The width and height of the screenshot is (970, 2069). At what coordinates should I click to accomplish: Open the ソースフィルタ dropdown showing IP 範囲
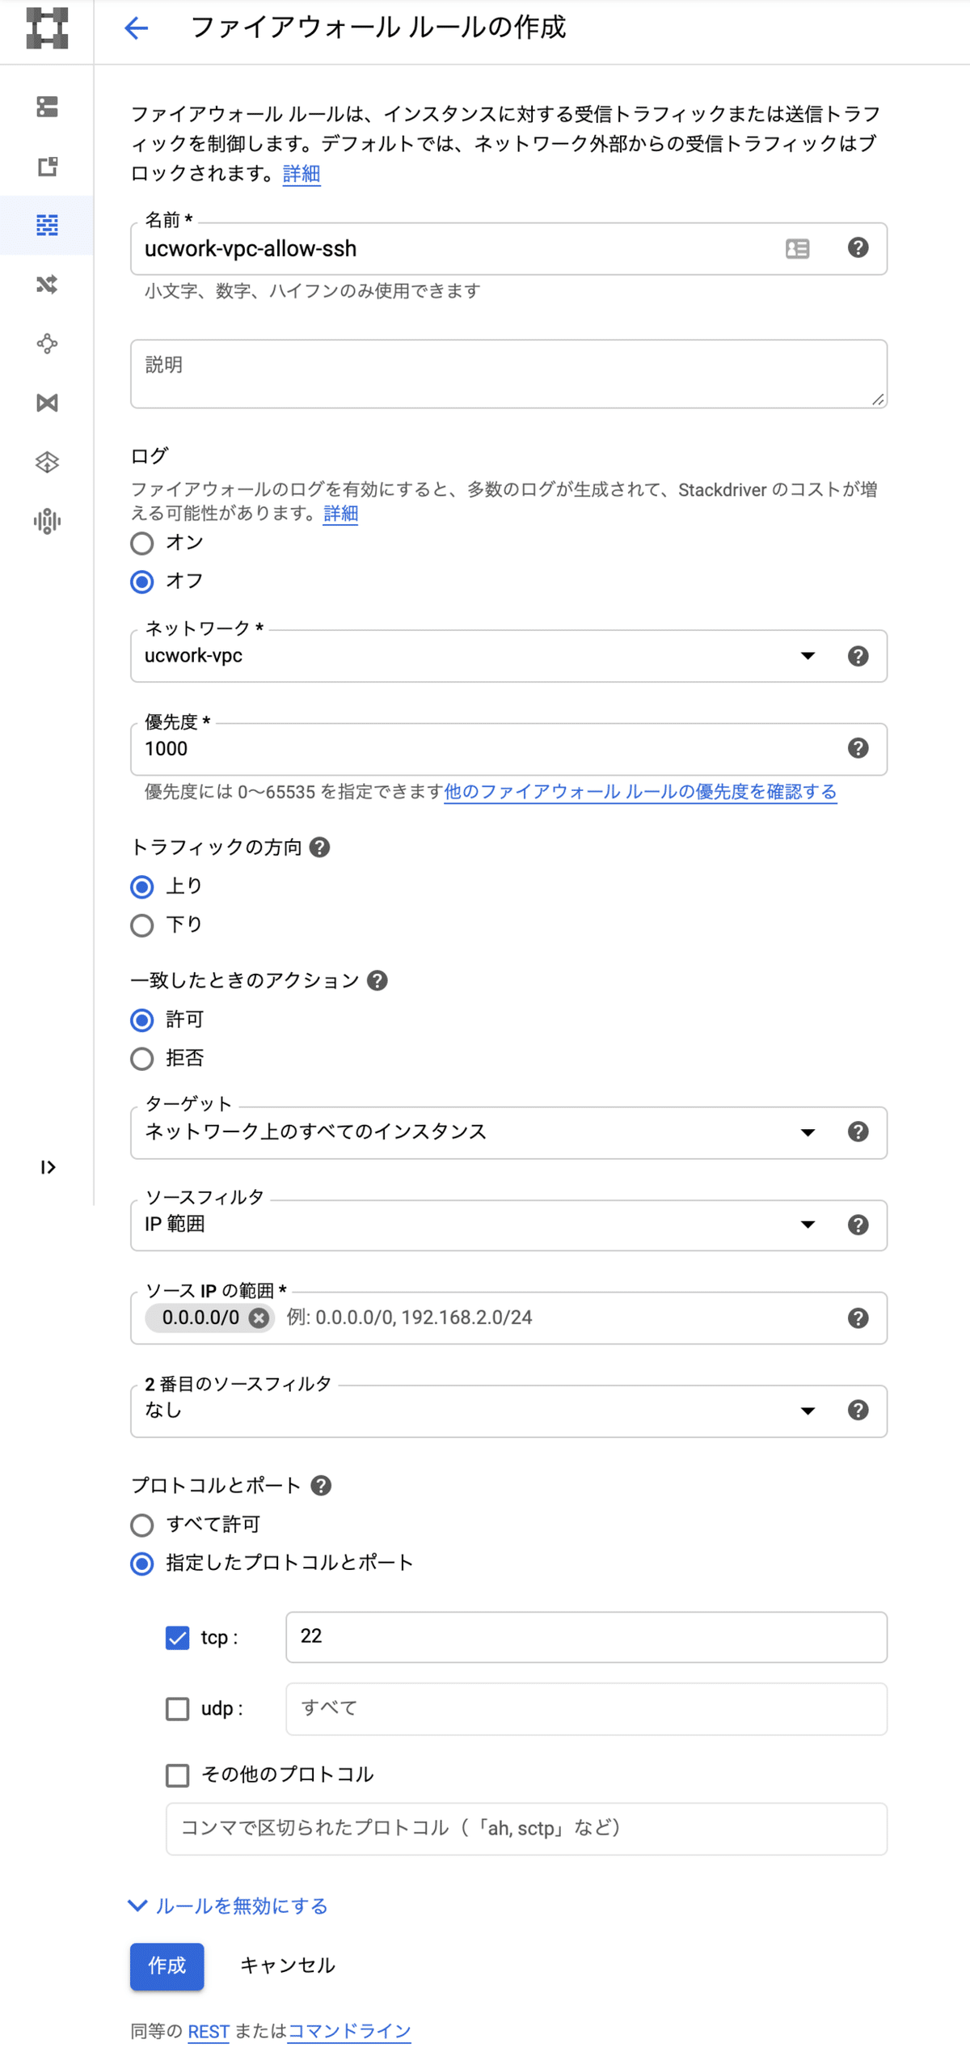click(x=509, y=1225)
